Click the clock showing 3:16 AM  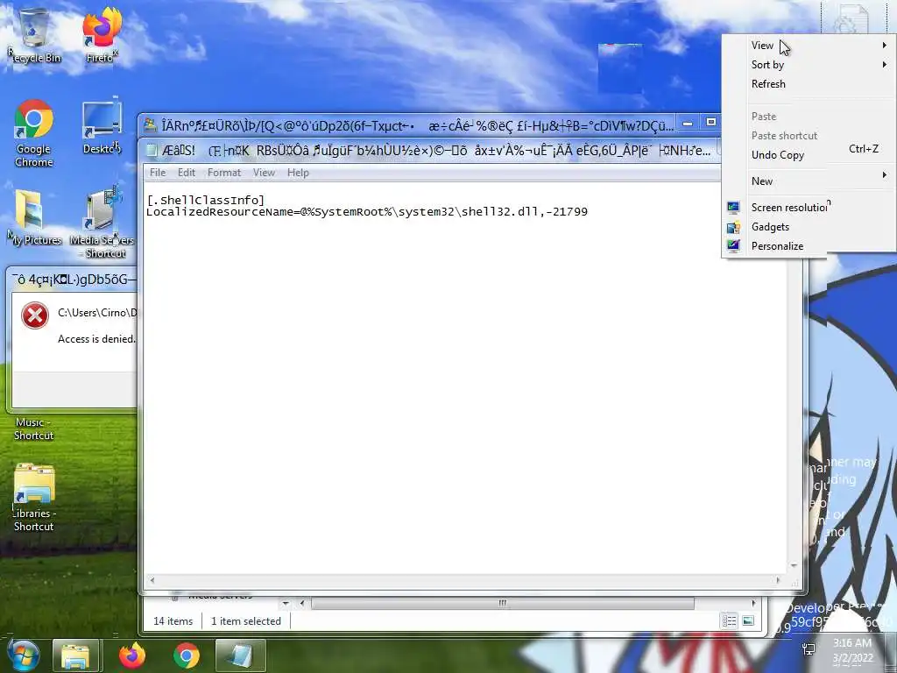pyautogui.click(x=852, y=642)
